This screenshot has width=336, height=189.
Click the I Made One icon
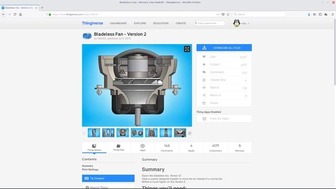click(204, 80)
